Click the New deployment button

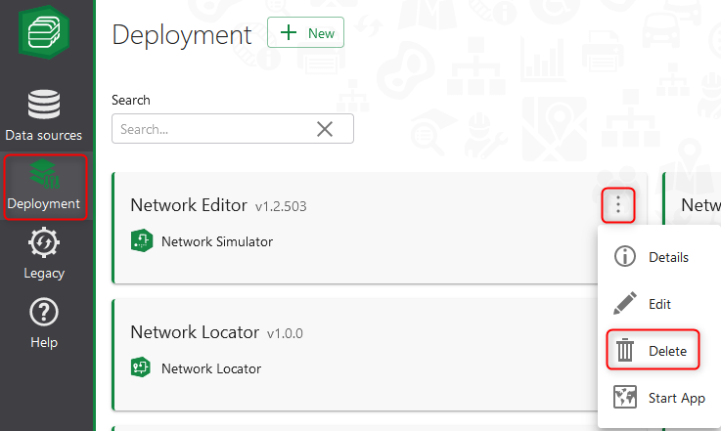(306, 32)
